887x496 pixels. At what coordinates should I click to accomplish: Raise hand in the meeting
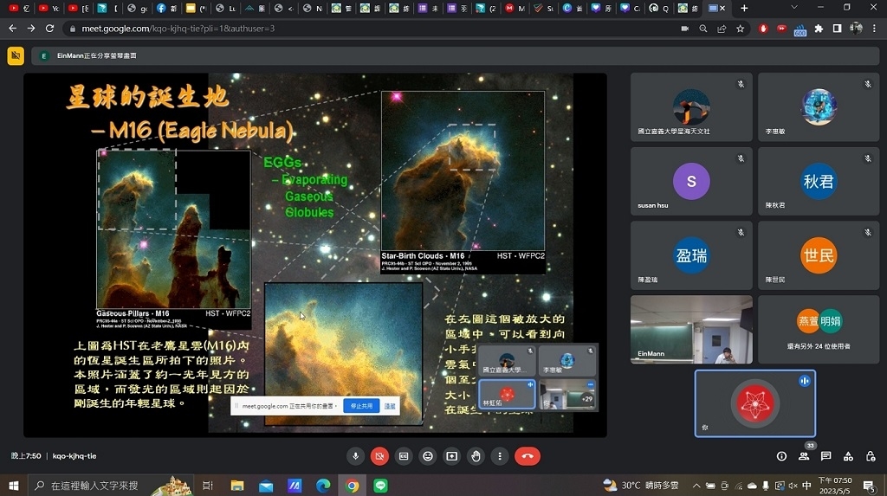tap(476, 456)
